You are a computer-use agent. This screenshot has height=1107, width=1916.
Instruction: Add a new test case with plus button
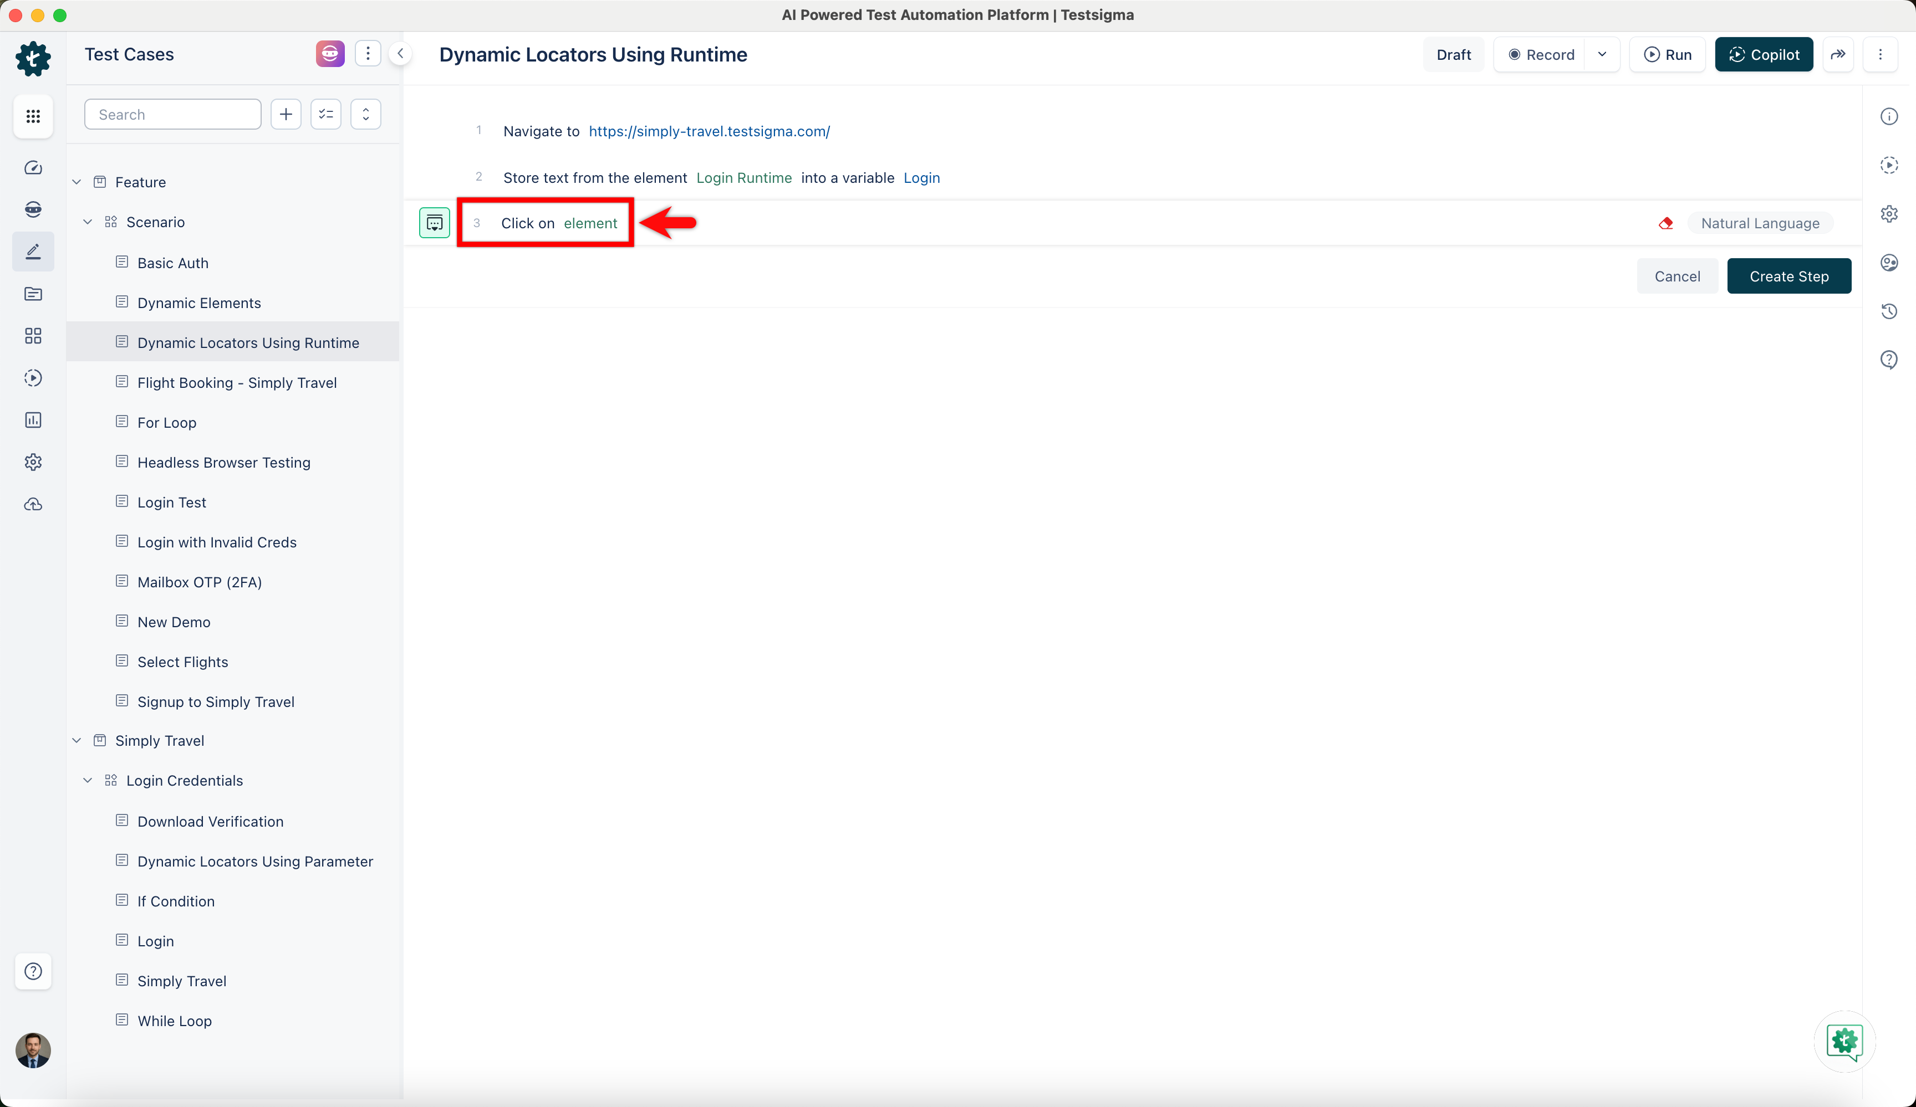286,114
